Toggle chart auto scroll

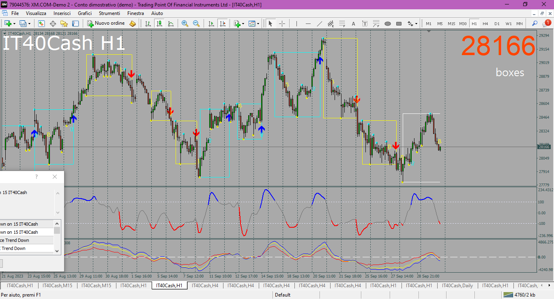[210, 23]
